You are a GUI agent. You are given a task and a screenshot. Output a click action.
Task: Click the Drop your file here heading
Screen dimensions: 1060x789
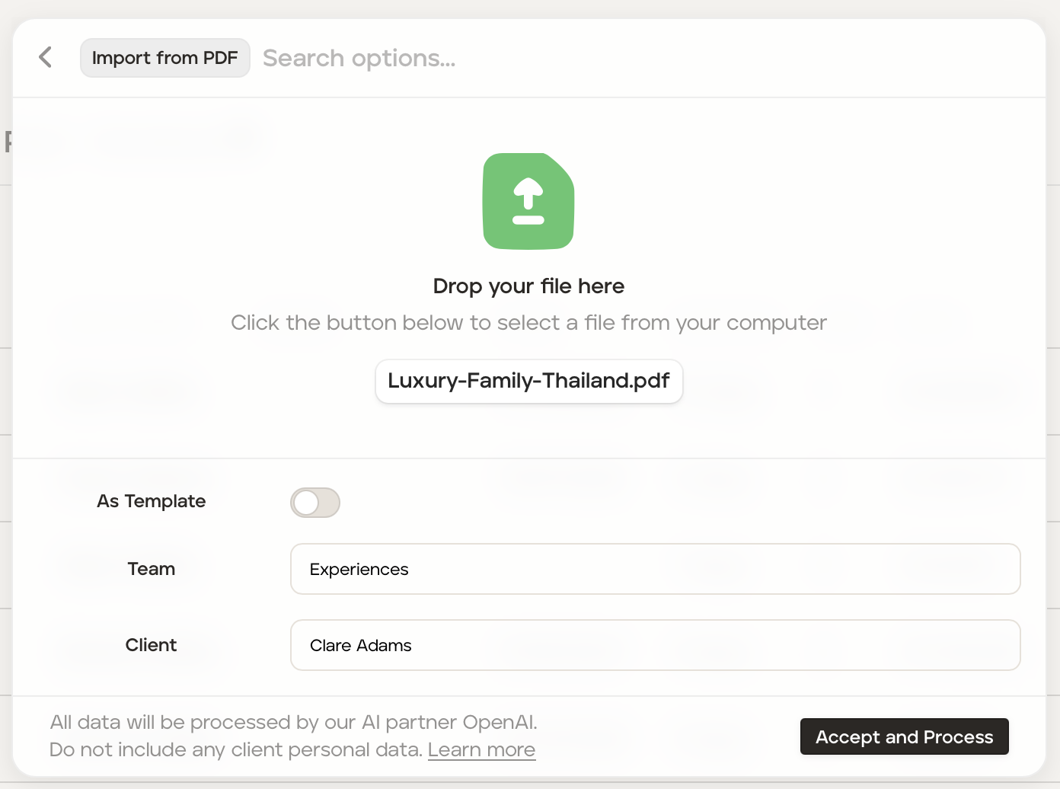click(x=528, y=286)
